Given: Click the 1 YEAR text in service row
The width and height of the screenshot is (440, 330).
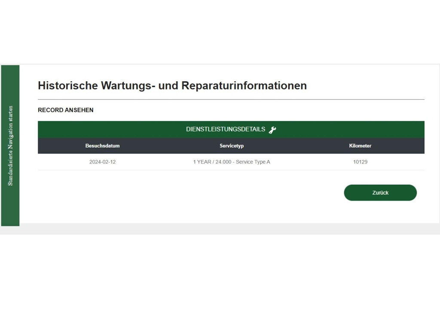Looking at the screenshot, I should point(202,162).
